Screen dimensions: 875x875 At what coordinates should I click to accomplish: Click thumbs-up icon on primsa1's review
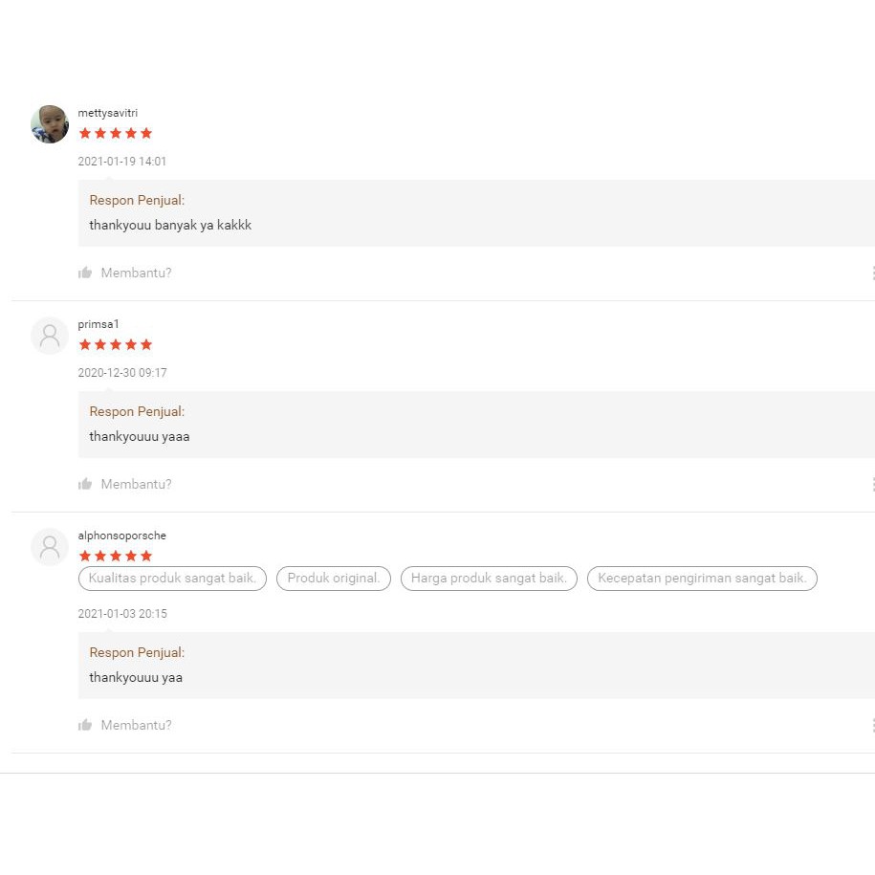pos(85,484)
